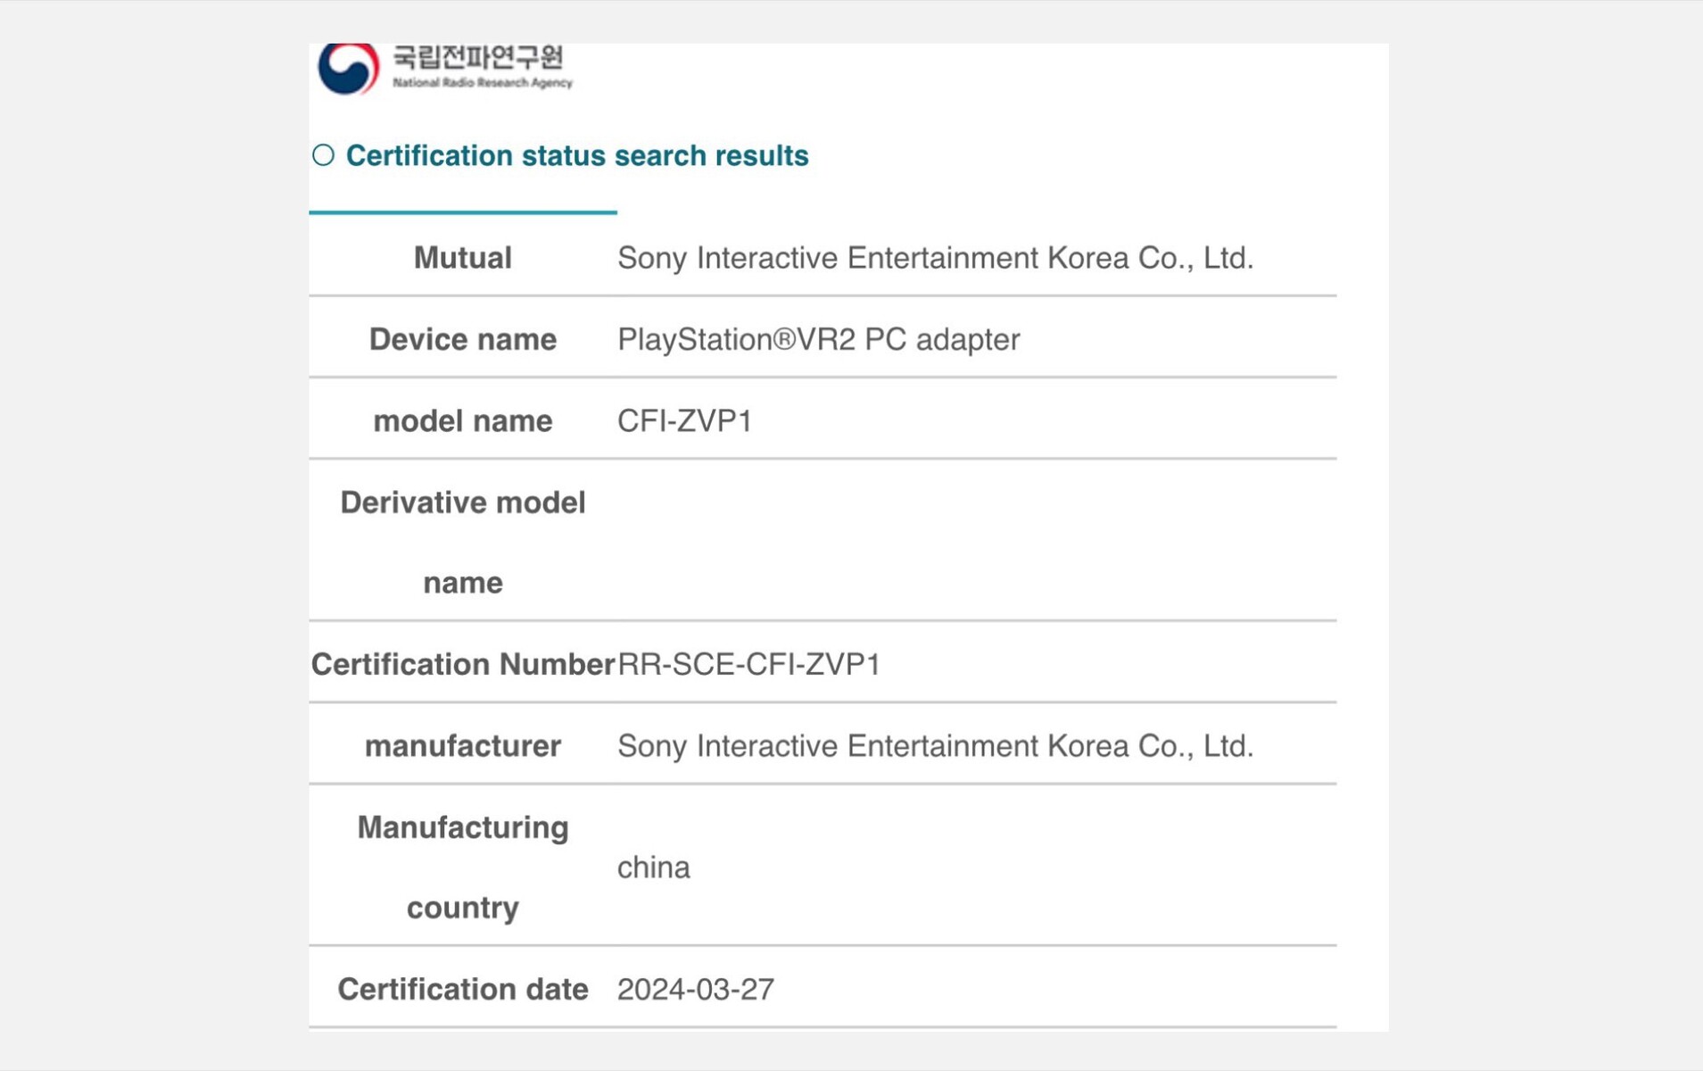1703x1071 pixels.
Task: Click the 'model name' label
Action: (462, 420)
